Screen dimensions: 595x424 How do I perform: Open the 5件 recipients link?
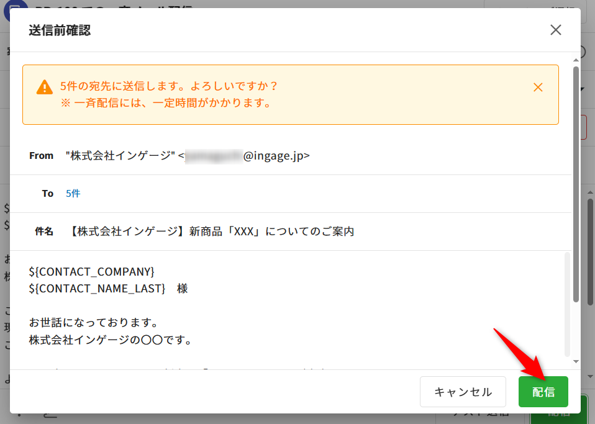pos(73,193)
